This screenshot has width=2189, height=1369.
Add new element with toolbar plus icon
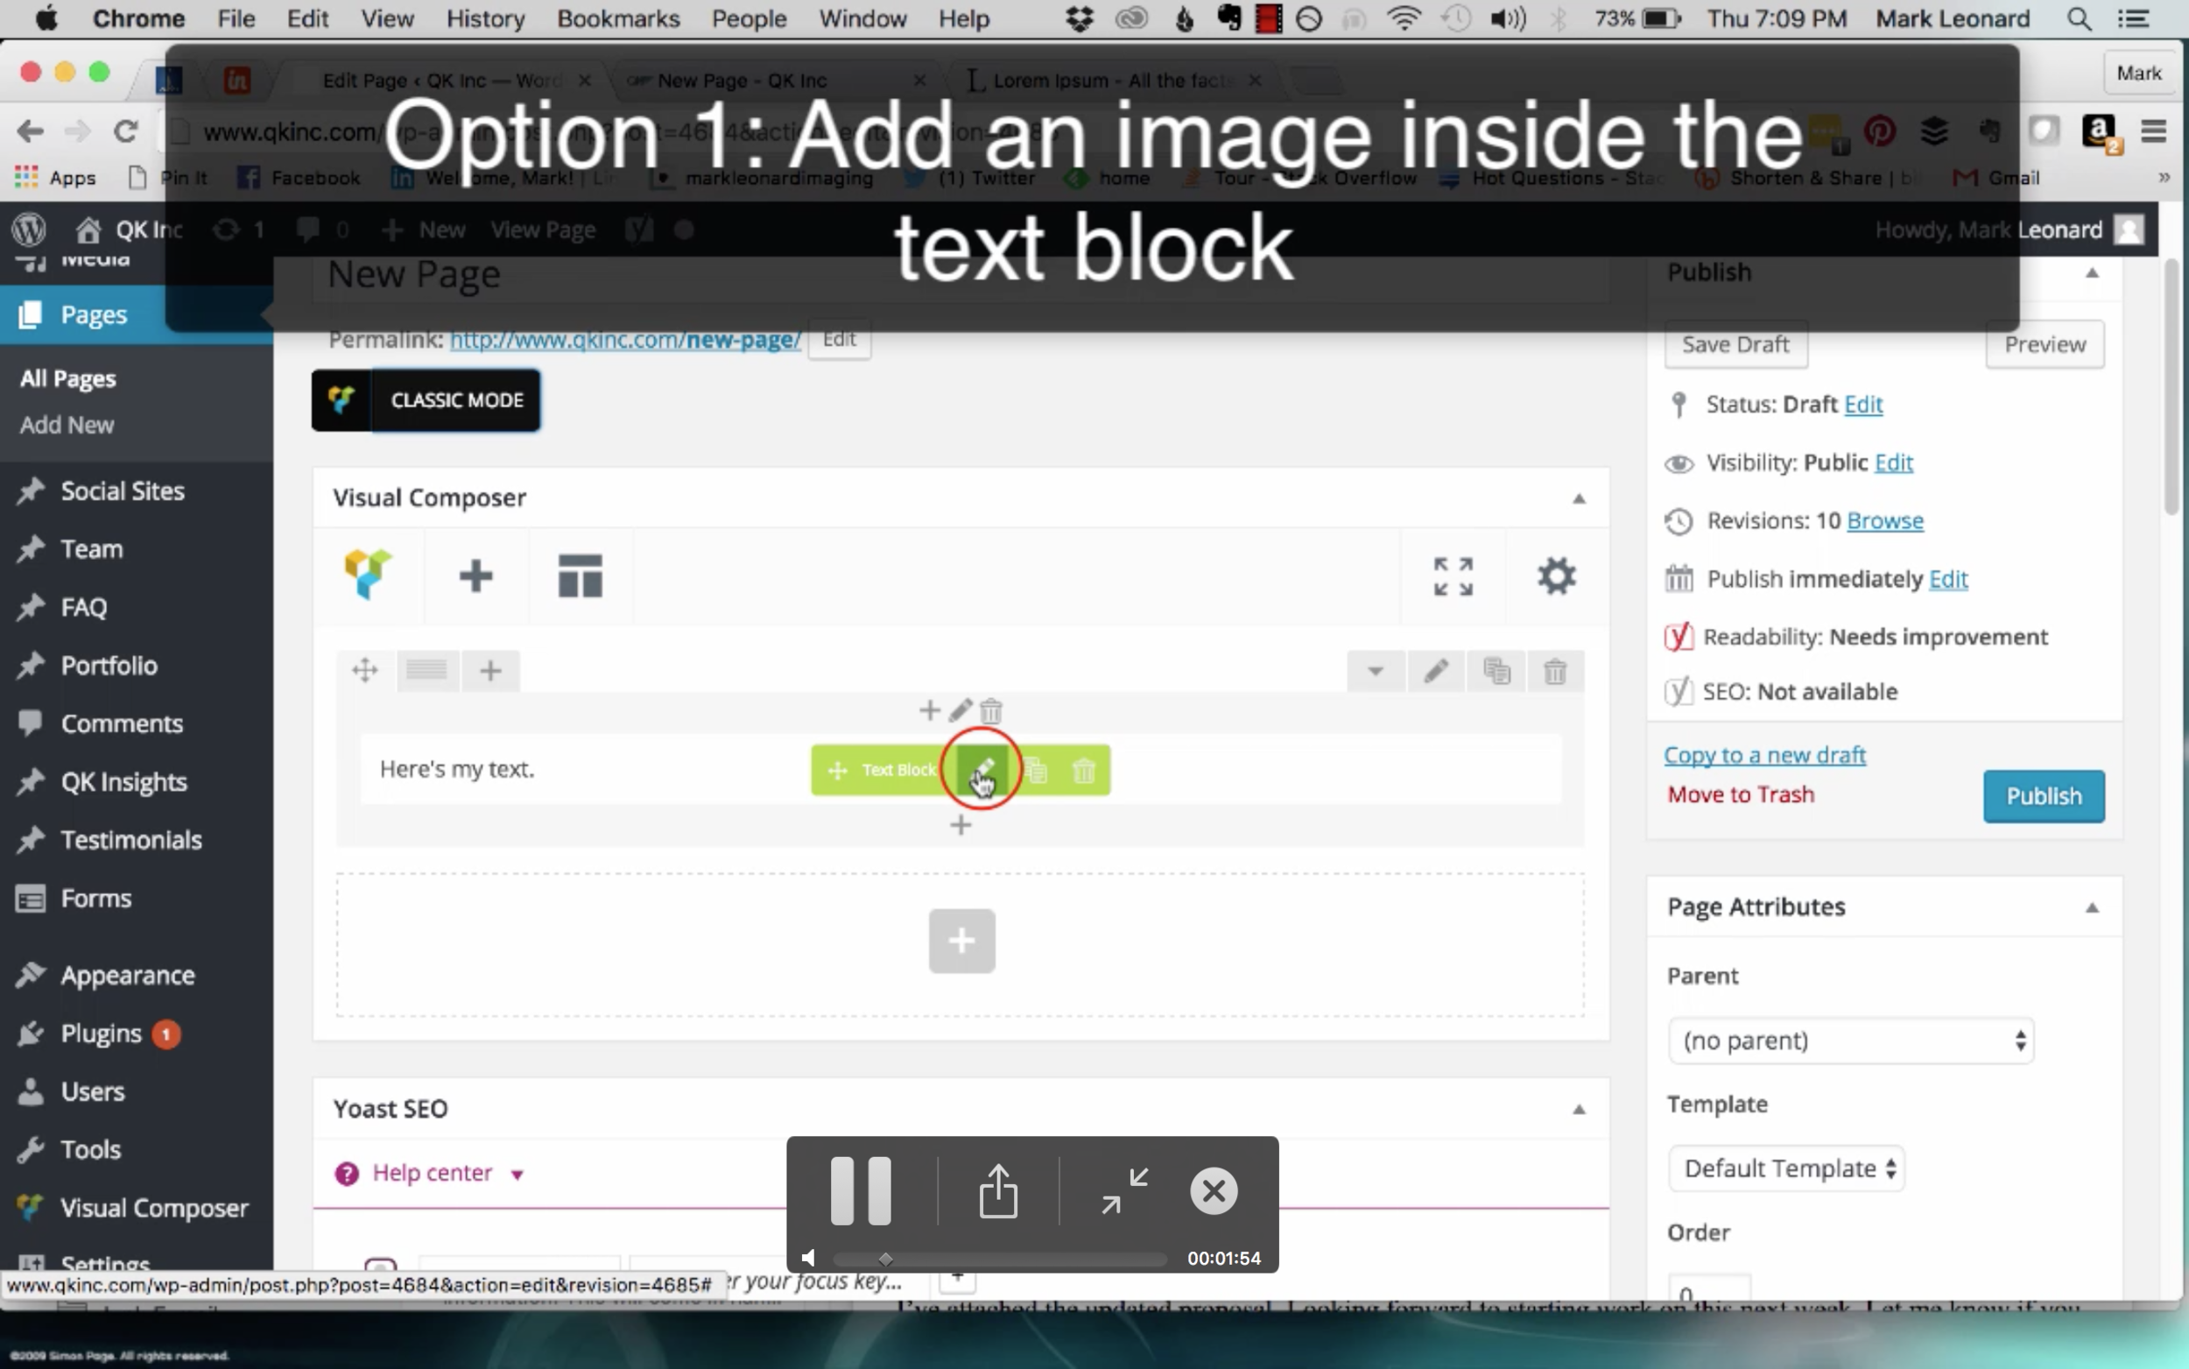click(x=475, y=575)
